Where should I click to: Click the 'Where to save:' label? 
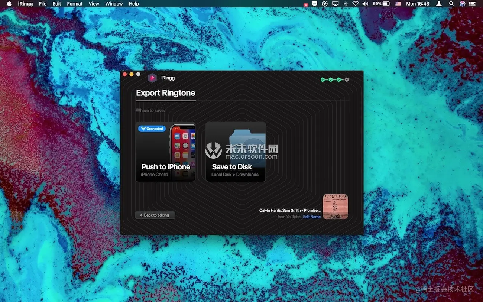pyautogui.click(x=150, y=111)
